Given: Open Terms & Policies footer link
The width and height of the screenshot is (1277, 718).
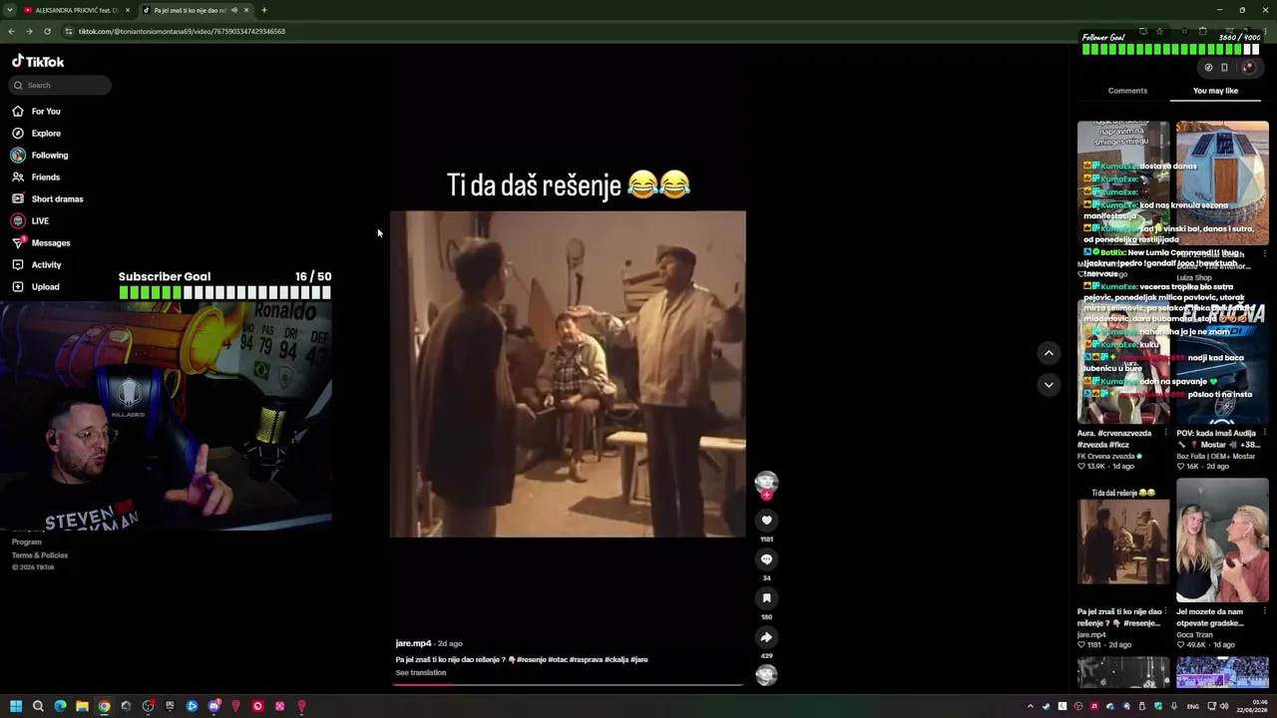Looking at the screenshot, I should 40,555.
